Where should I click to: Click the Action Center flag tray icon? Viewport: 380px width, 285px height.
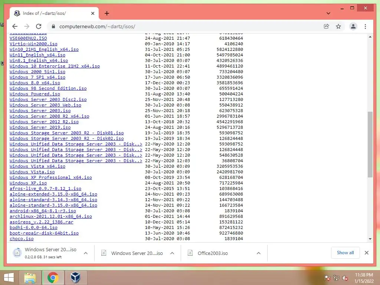click(327, 278)
